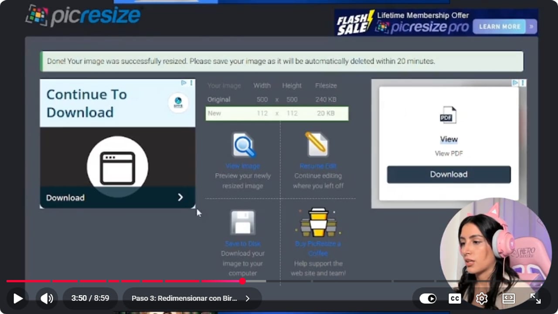Click the New image size row
The height and width of the screenshot is (314, 558).
[x=277, y=113]
